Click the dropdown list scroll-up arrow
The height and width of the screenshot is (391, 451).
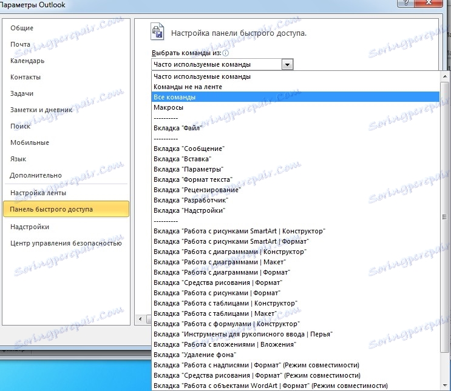pos(445,76)
